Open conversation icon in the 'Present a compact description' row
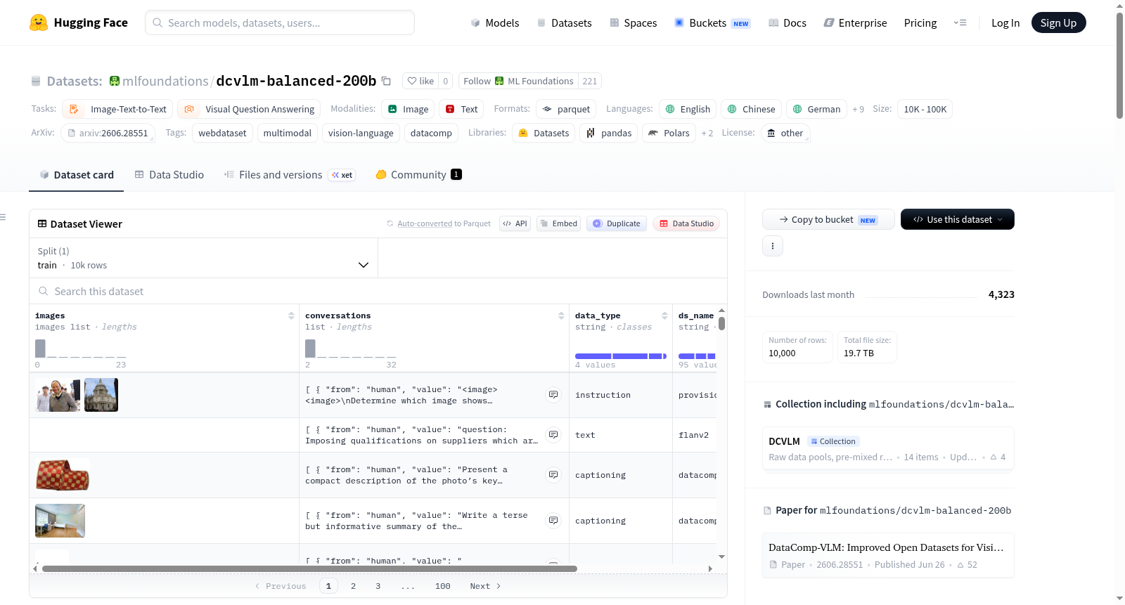Viewport: 1125px width, 605px height. click(x=553, y=475)
